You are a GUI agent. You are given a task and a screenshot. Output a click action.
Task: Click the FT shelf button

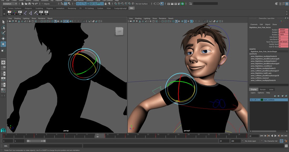[x=15, y=13]
